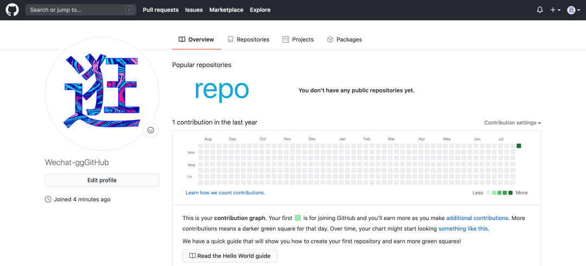
Task: Switch to the Repositories tab
Action: tap(249, 39)
